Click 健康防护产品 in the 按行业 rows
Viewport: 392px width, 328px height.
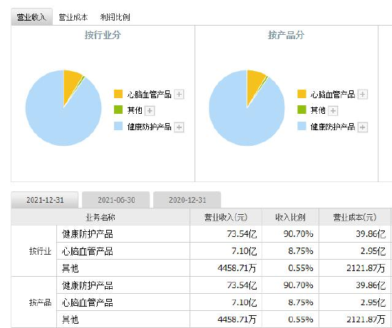tap(88, 234)
